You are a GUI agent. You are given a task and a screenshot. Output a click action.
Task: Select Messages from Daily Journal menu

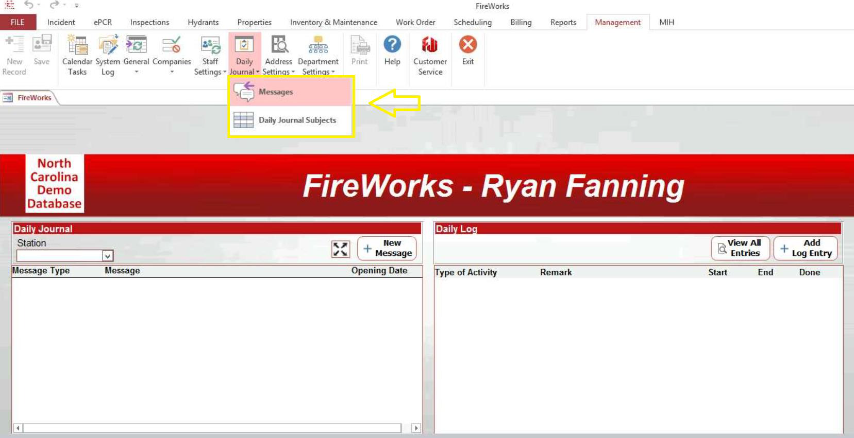(291, 92)
